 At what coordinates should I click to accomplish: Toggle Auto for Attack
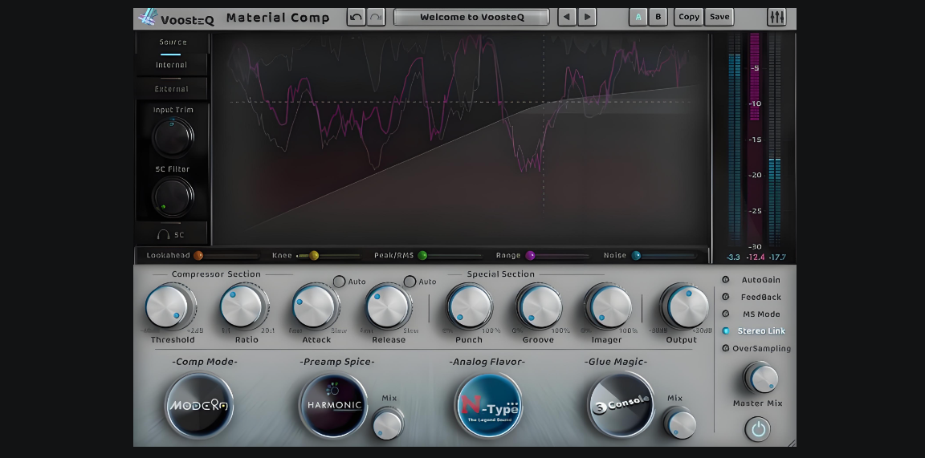point(339,282)
